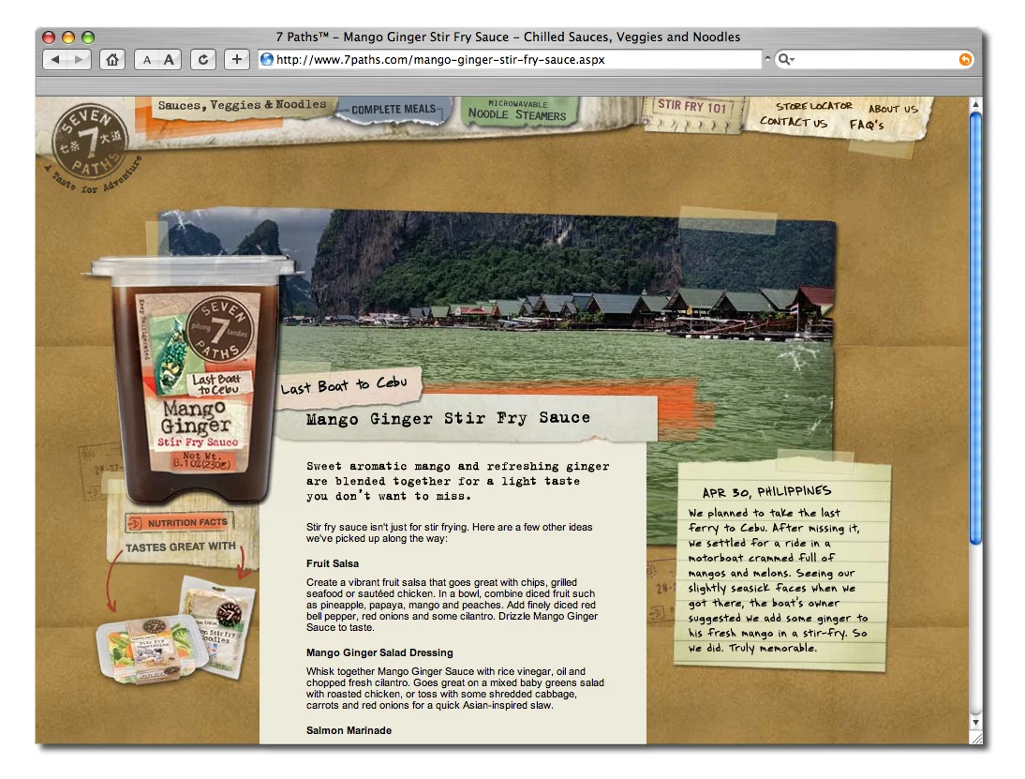Click the Fruit Salsa heading
This screenshot has height=779, width=1025.
332,563
